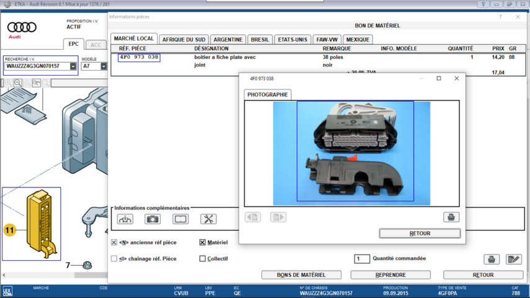This screenshot has height=298, width=530.
Task: Switch to MEXIQUE tab
Action: point(358,40)
